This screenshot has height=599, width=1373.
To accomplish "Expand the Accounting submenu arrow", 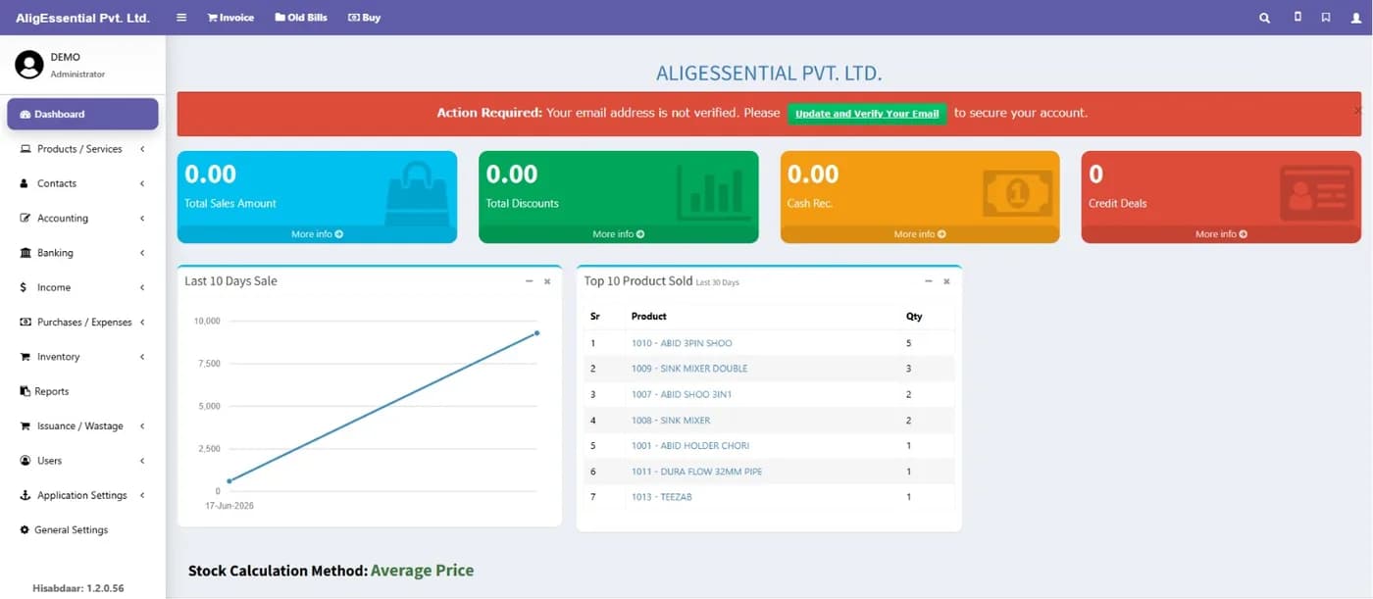I will pos(142,218).
